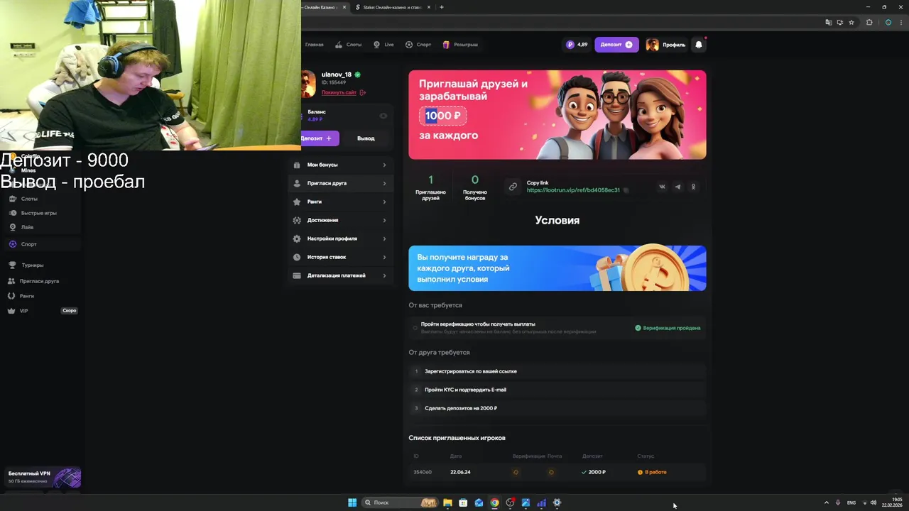Click the blue reward conditions banner
Screen dimensions: 909x511
pyautogui.click(x=557, y=268)
